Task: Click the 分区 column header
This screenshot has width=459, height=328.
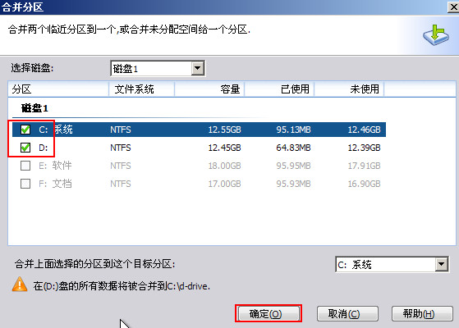Action: coord(58,89)
